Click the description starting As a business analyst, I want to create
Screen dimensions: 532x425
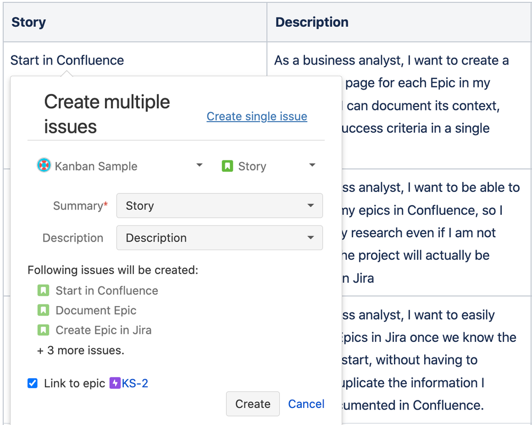tap(391, 60)
